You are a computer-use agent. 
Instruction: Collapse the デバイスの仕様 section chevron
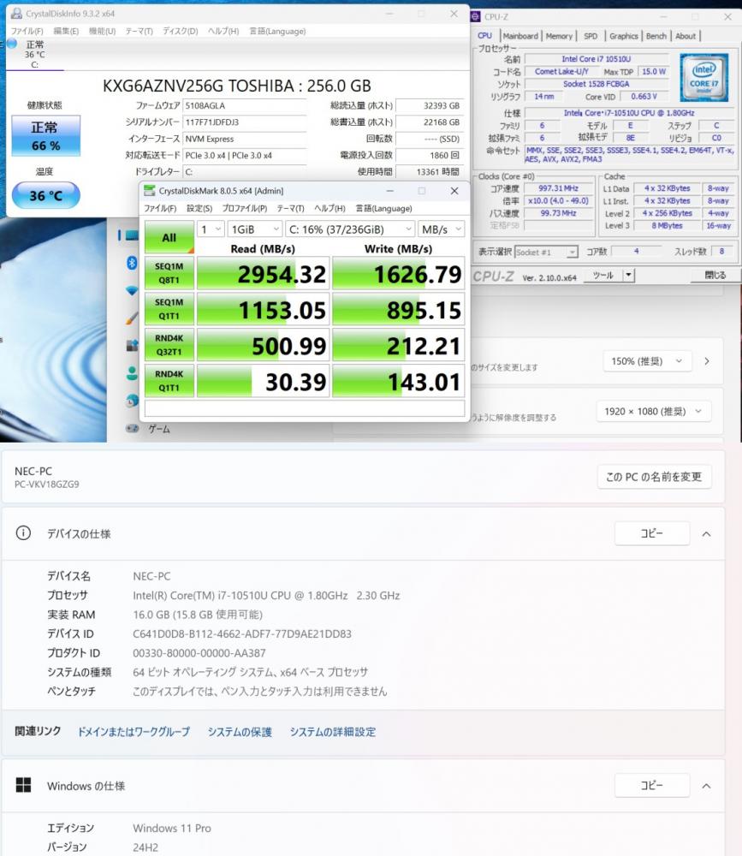pos(706,534)
